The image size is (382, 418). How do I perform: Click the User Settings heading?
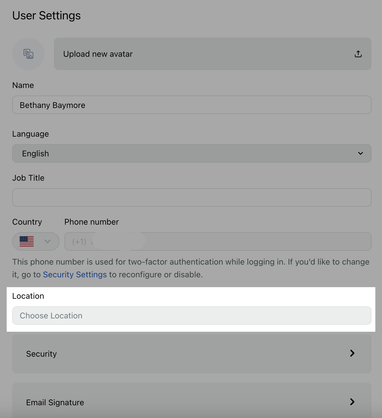46,16
